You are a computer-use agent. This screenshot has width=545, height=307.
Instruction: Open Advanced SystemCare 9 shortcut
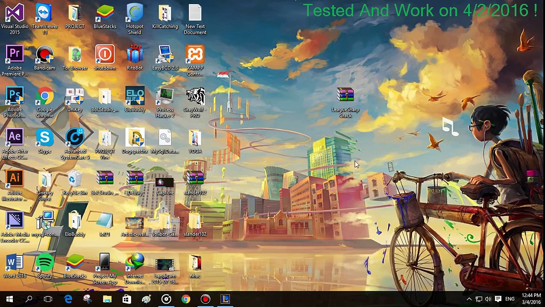(x=75, y=144)
